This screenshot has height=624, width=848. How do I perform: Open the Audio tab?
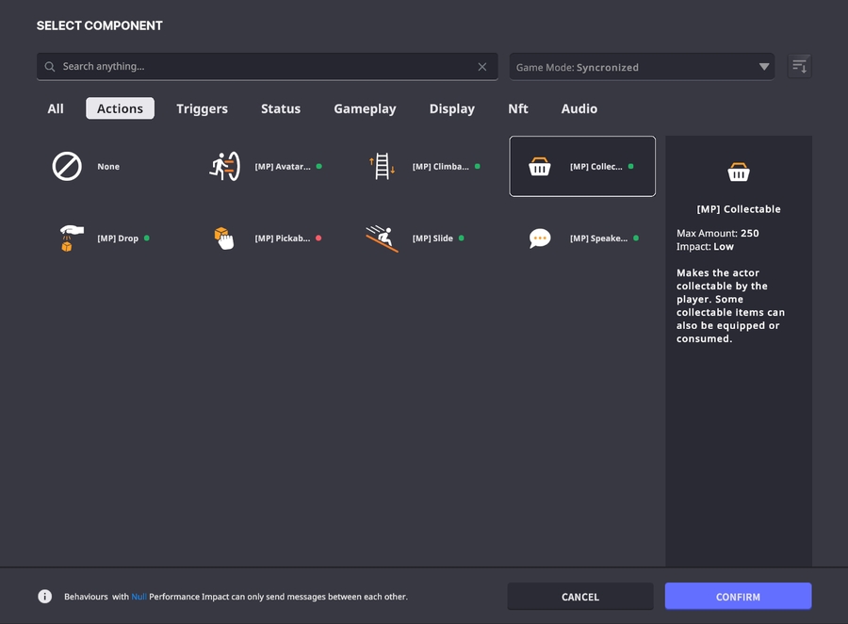pyautogui.click(x=579, y=108)
